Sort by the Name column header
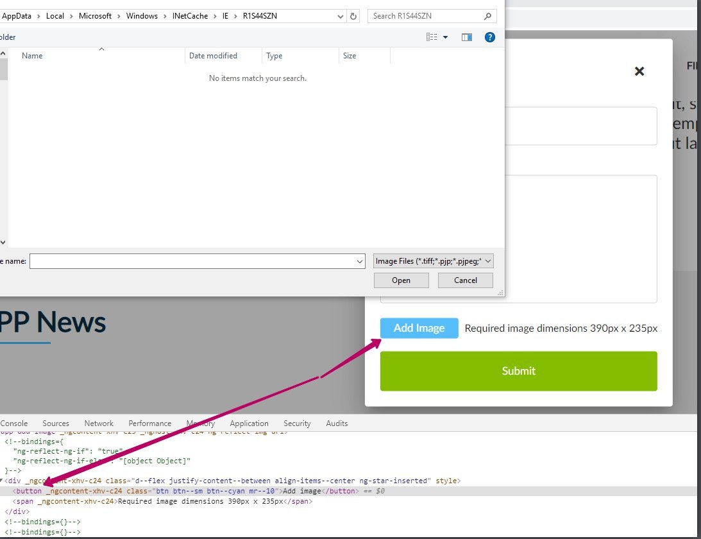701x539 pixels. 32,56
